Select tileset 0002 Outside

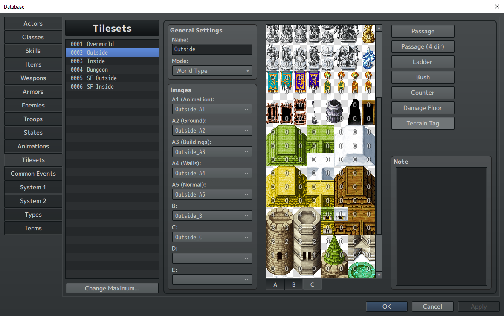112,52
